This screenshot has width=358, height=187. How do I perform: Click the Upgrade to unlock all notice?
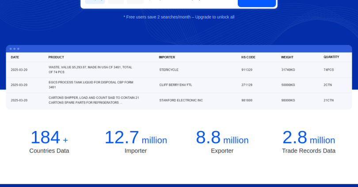pos(179,17)
